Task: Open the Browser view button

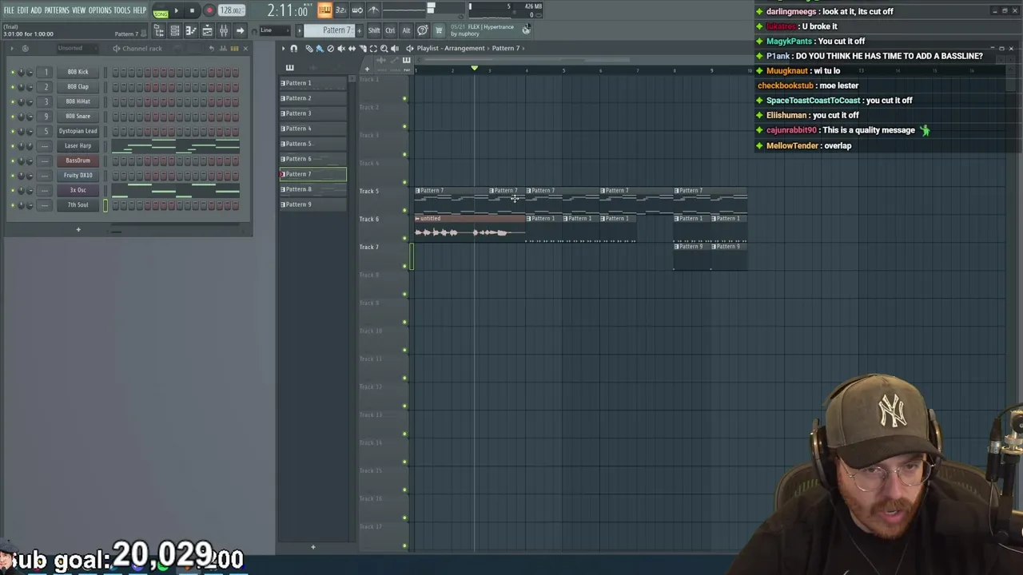Action: tap(158, 30)
